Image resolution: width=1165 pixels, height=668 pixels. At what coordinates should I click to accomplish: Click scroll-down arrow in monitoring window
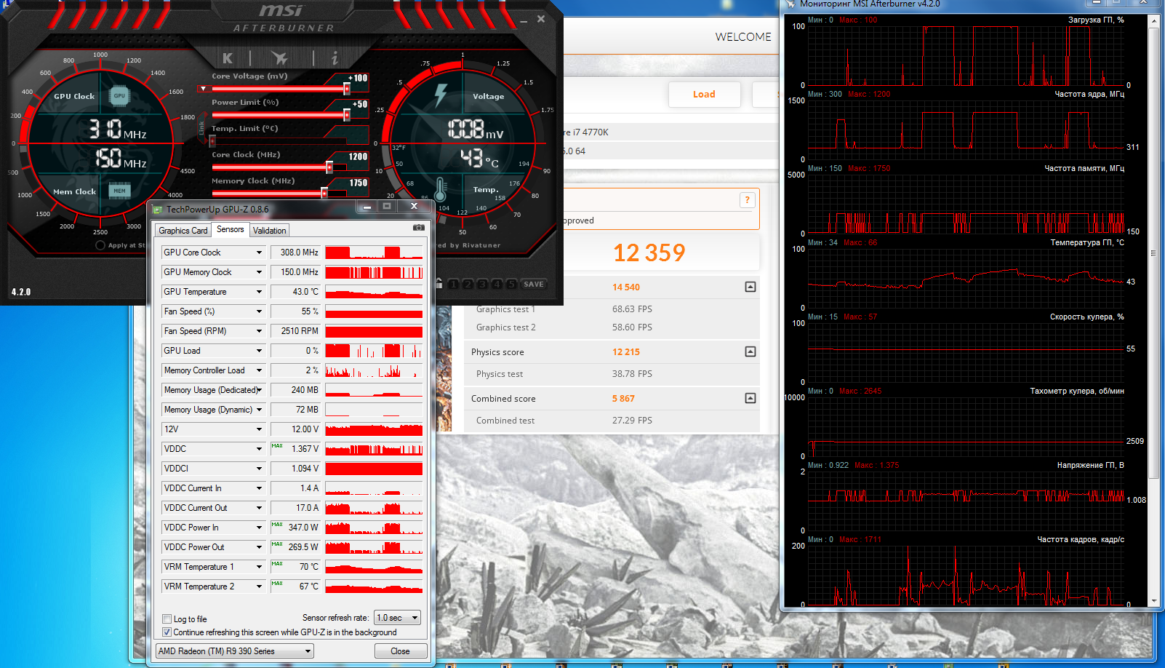[1153, 602]
